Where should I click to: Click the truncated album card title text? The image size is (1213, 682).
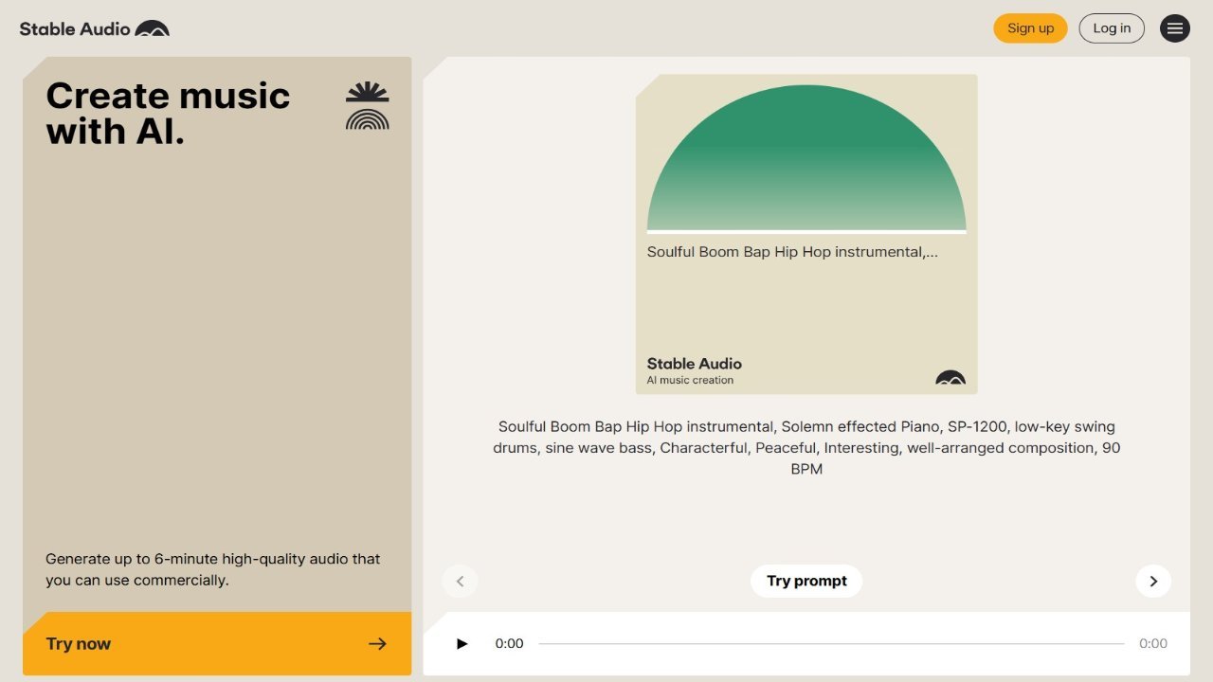coord(792,252)
